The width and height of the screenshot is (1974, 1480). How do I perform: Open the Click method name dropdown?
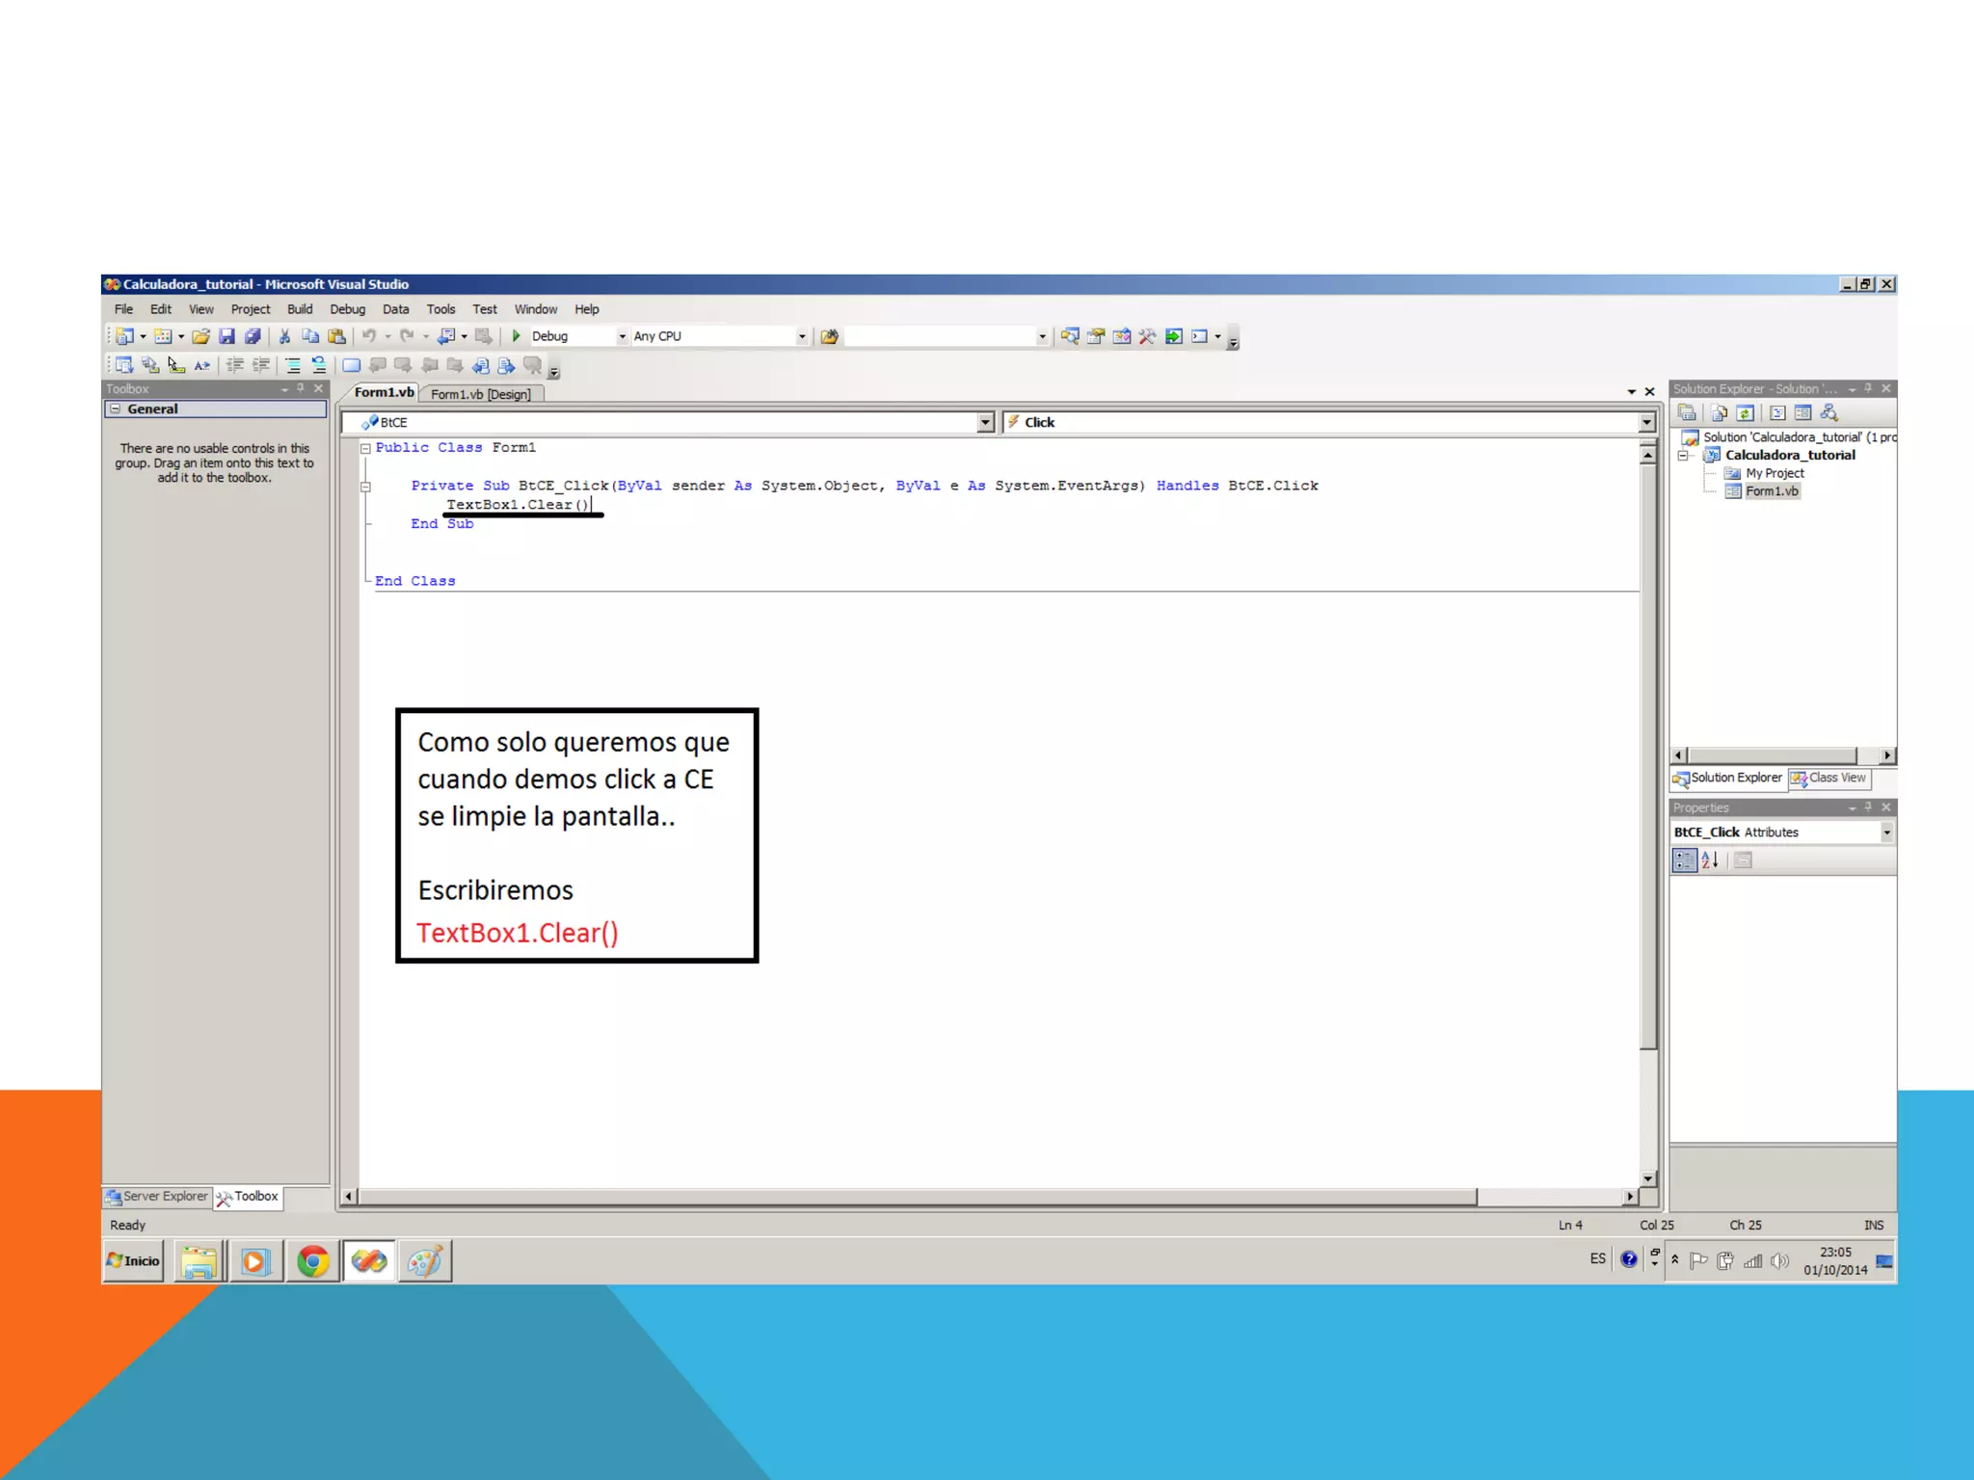[1646, 422]
